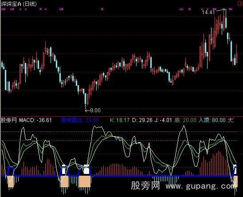
Task: Select the K: 18.17 indicator value
Action: click(120, 120)
